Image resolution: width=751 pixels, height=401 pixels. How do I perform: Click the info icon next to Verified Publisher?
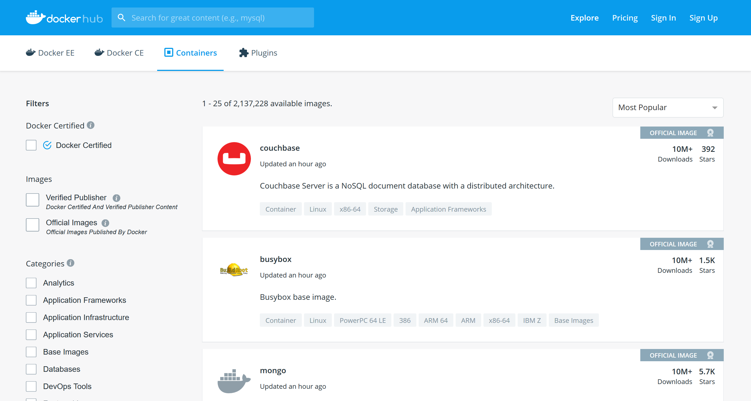[x=116, y=198]
